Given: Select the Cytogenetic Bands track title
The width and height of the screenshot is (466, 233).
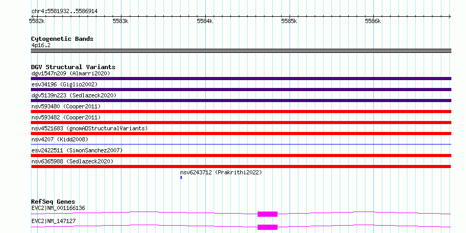Looking at the screenshot, I should coord(62,39).
